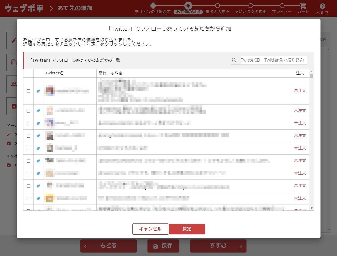Click the Twitter名 column header
The image size is (337, 256).
(x=55, y=73)
